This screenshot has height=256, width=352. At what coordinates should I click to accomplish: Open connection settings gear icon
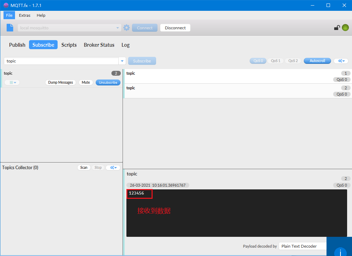pos(126,28)
